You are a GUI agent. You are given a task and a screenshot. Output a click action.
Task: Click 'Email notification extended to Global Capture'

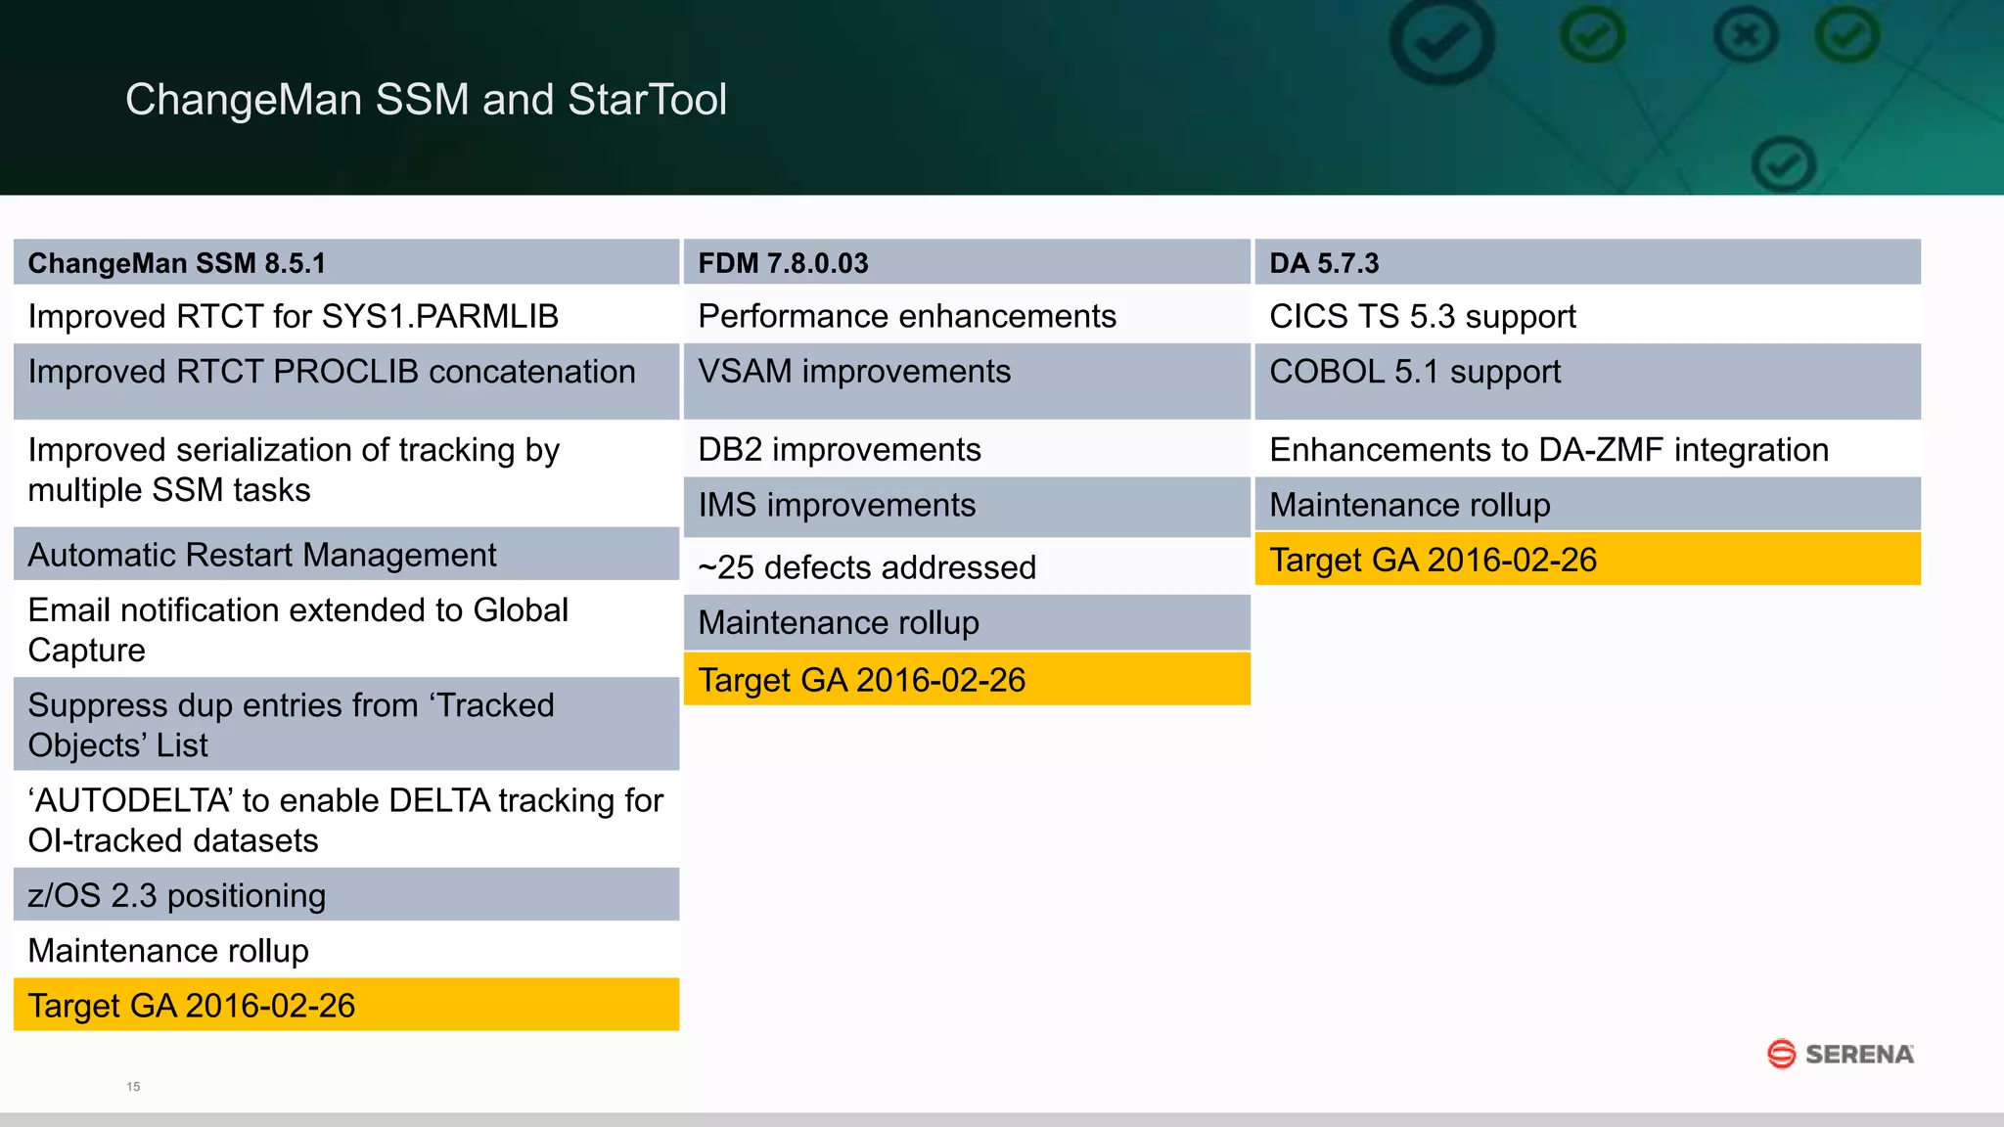tap(346, 629)
